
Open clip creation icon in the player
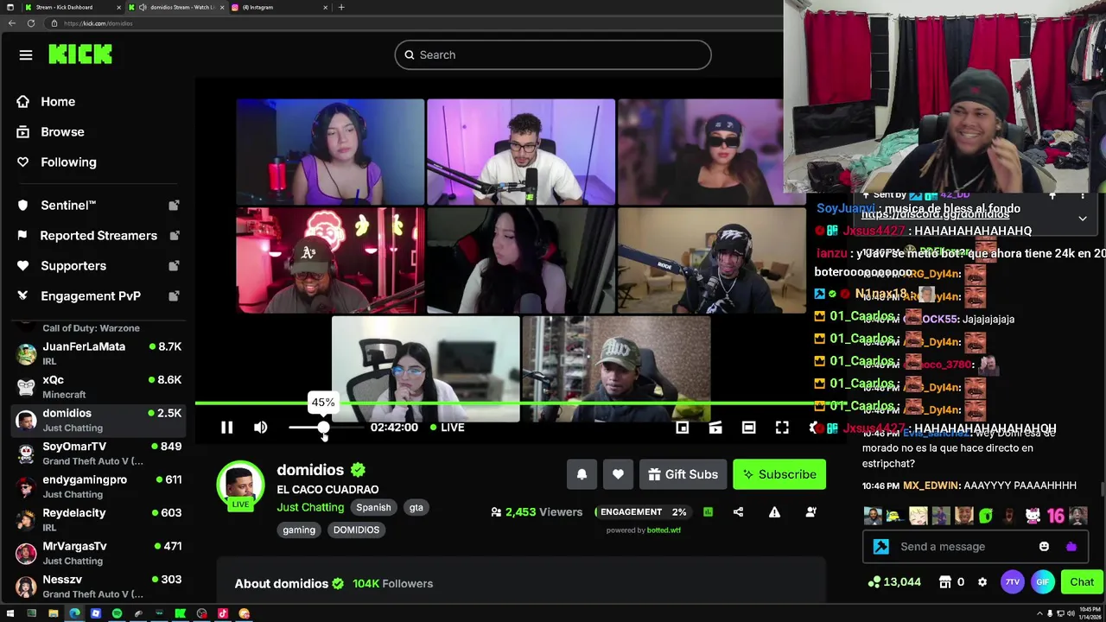715,428
